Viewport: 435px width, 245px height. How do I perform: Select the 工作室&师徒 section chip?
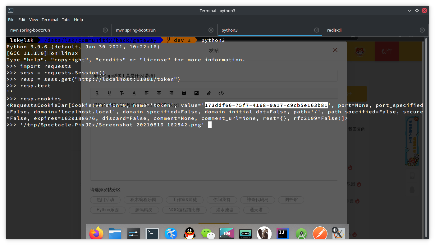coord(184,200)
